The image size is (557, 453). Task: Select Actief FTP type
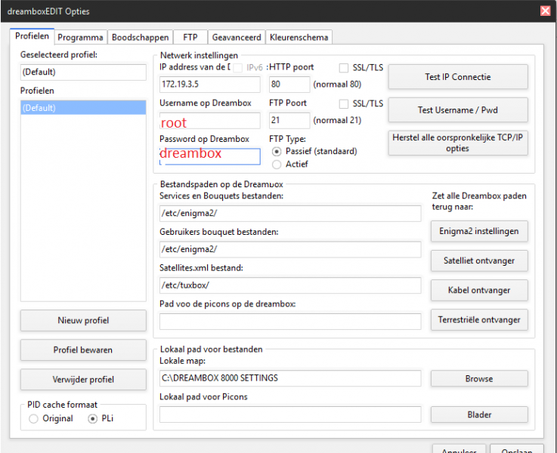coord(277,164)
